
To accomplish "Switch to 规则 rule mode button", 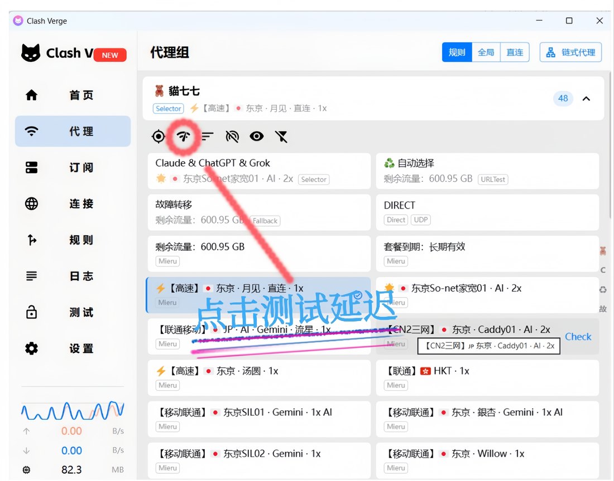I will [457, 52].
